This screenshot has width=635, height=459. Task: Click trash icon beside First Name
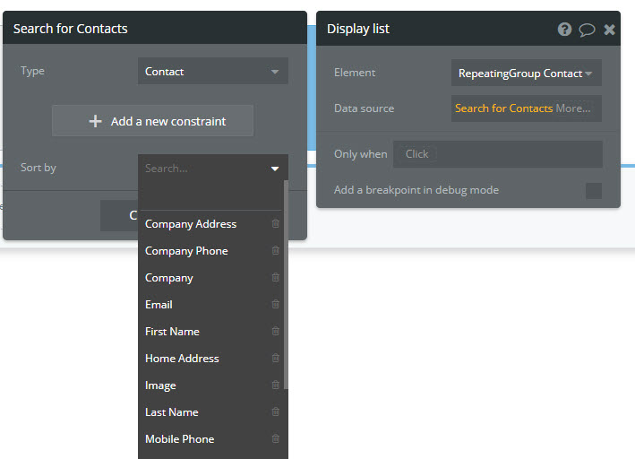[x=275, y=332]
